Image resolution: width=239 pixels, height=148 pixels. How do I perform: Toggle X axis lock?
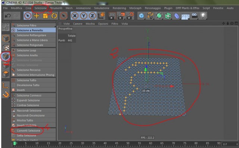(x=75, y=16)
